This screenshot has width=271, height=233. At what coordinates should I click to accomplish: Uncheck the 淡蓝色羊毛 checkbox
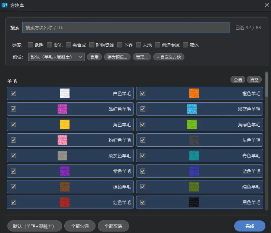pyautogui.click(x=143, y=109)
